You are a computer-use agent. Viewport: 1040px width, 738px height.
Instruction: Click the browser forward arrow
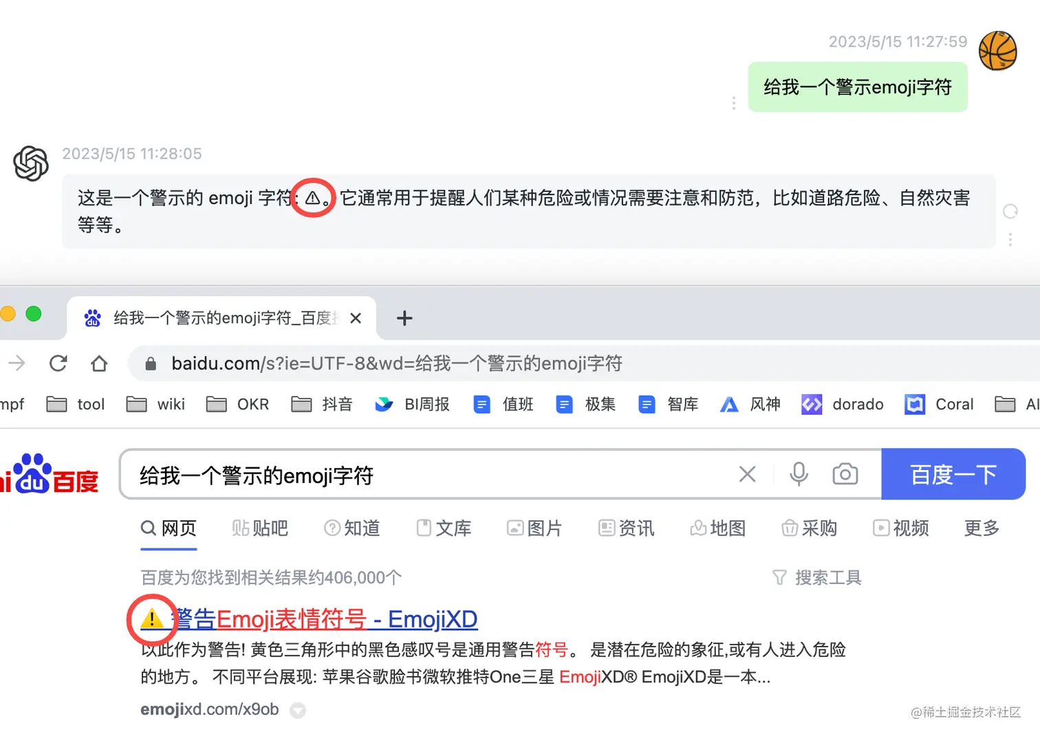click(x=17, y=363)
